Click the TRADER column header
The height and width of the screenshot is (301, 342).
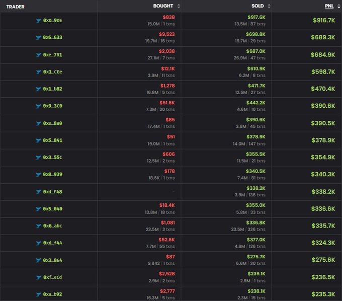pyautogui.click(x=15, y=7)
